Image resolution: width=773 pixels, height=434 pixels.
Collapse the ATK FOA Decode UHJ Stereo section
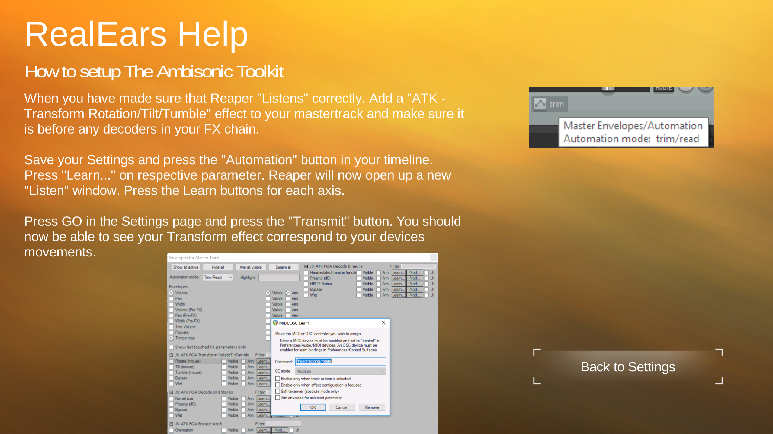pos(171,392)
